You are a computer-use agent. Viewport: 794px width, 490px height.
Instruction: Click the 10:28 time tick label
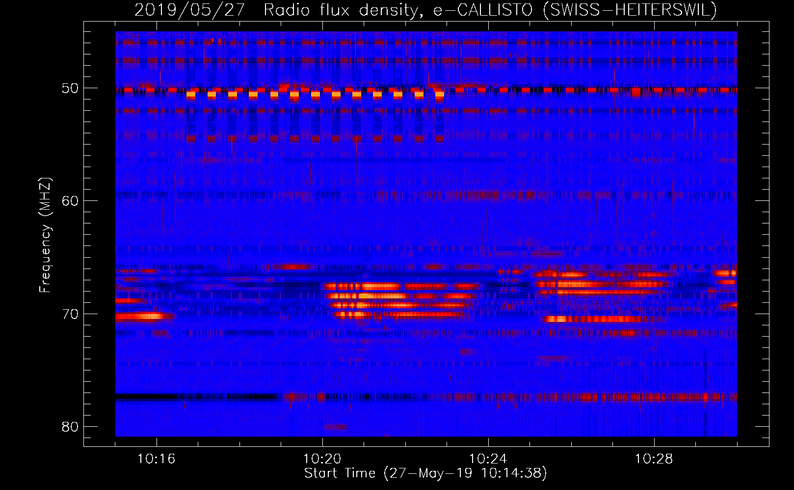tap(654, 459)
